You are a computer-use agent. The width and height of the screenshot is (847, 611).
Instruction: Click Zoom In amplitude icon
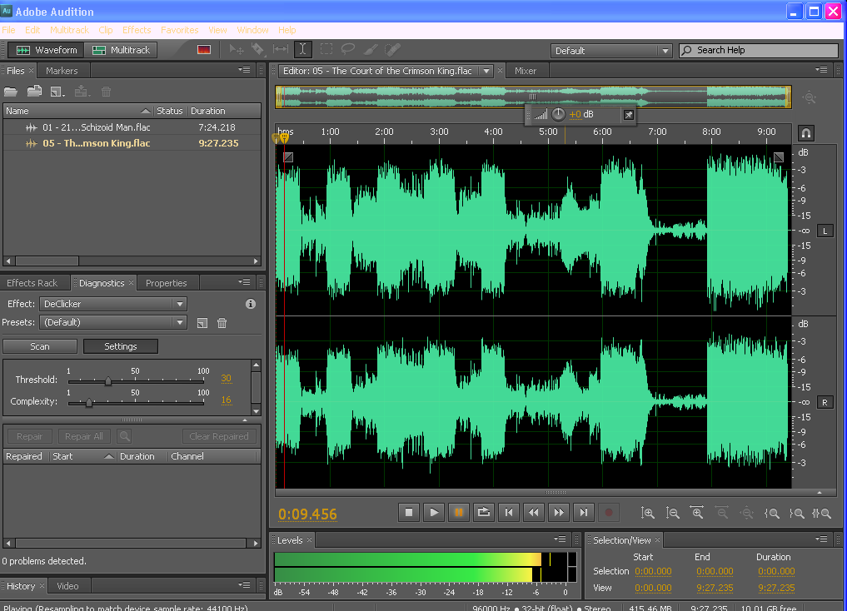click(x=648, y=514)
